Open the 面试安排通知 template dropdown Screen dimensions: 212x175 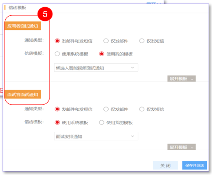click(x=96, y=136)
